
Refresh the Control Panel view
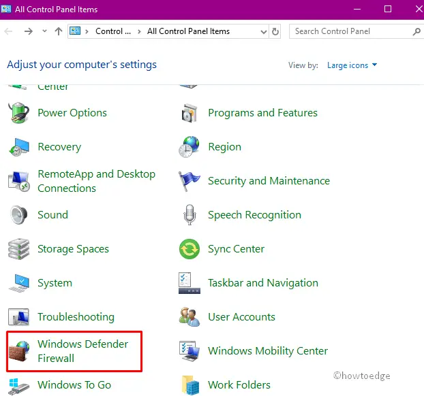click(x=275, y=31)
